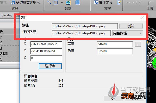Click the Z coordinate input field
Image resolution: width=156 pixels, height=103 pixels.
(x=46, y=58)
